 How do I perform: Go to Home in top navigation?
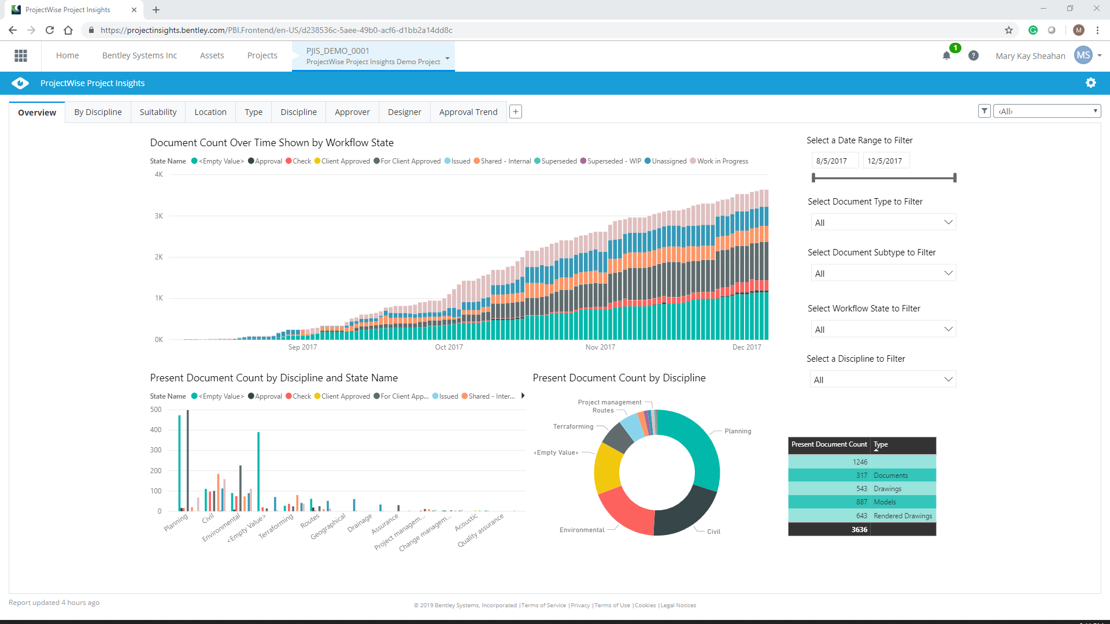pyautogui.click(x=68, y=55)
